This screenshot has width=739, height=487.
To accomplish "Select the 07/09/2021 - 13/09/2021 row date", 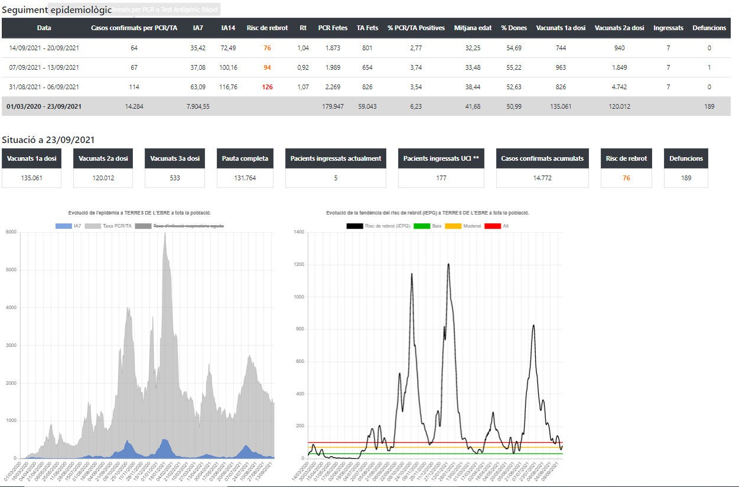I will [x=44, y=67].
